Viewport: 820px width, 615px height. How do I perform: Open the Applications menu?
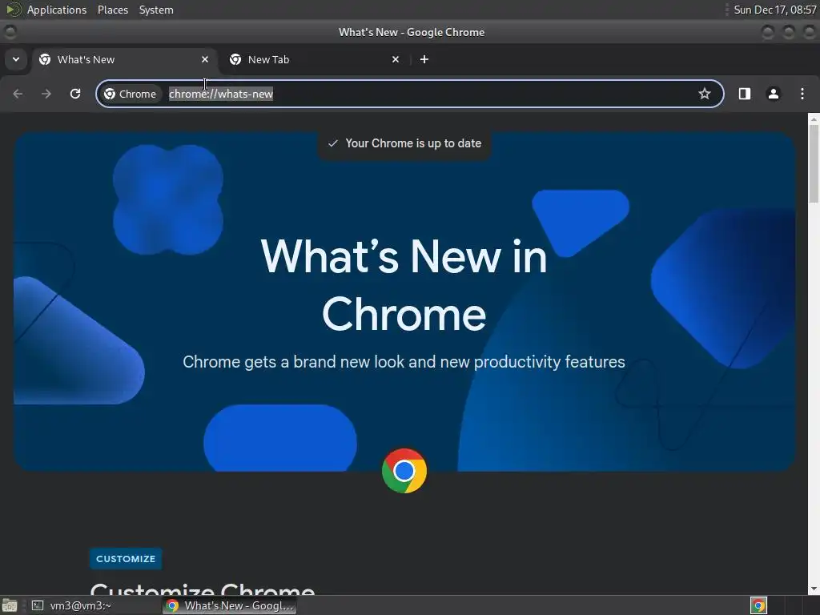[x=57, y=10]
